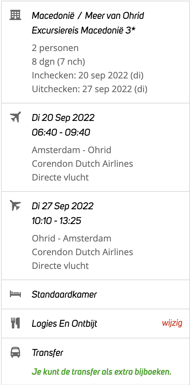The width and height of the screenshot is (190, 385).
Task: Click the fork and knife meal icon
Action: point(15,323)
